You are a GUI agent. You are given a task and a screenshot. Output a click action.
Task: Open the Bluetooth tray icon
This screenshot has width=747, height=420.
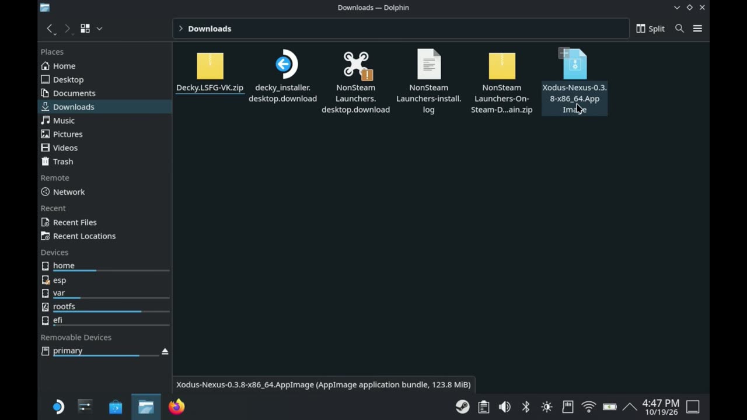tap(526, 407)
